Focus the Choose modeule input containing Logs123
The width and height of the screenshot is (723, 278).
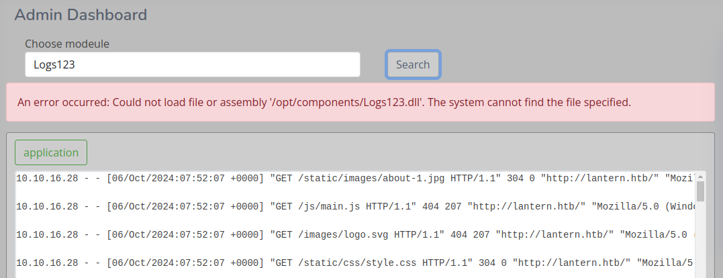tap(192, 64)
